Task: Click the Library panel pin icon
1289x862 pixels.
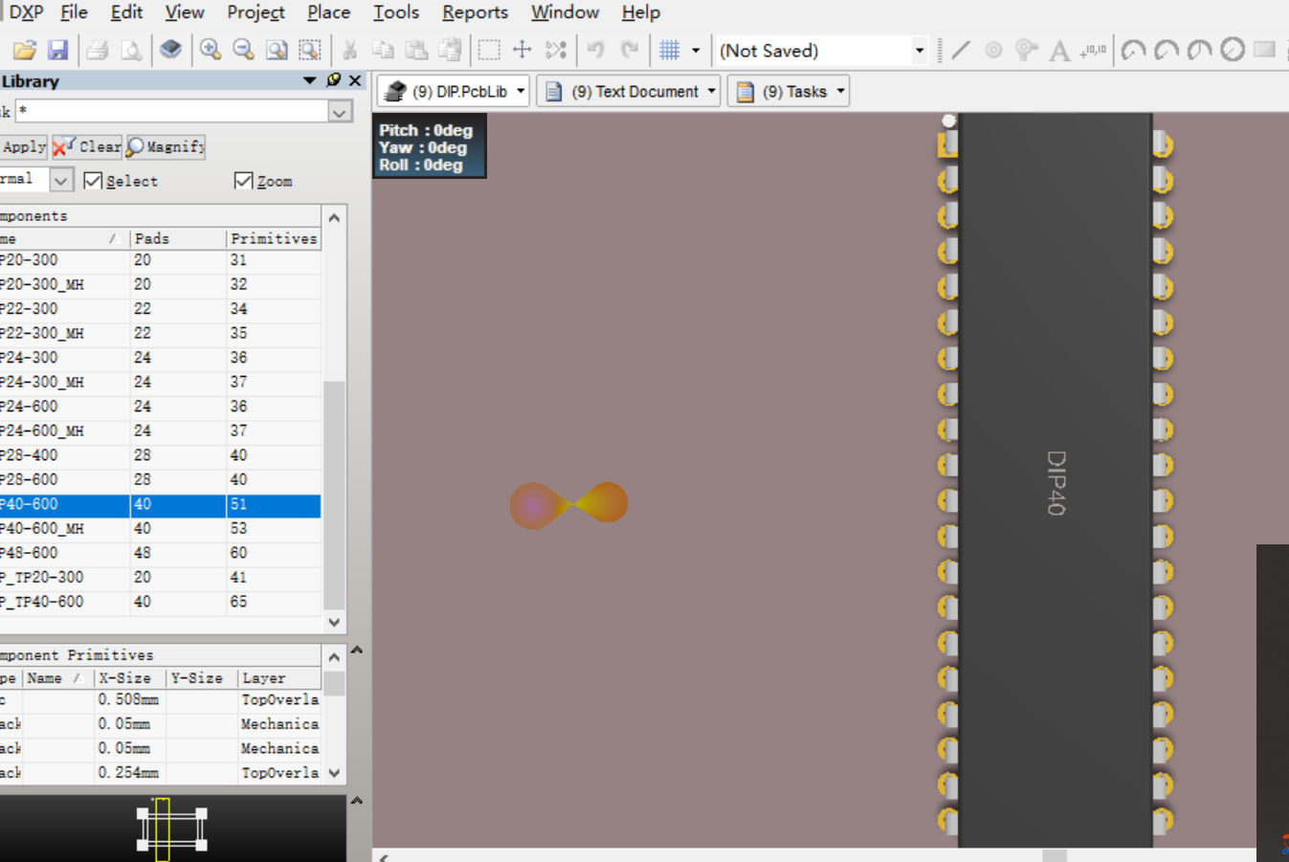Action: click(x=333, y=80)
